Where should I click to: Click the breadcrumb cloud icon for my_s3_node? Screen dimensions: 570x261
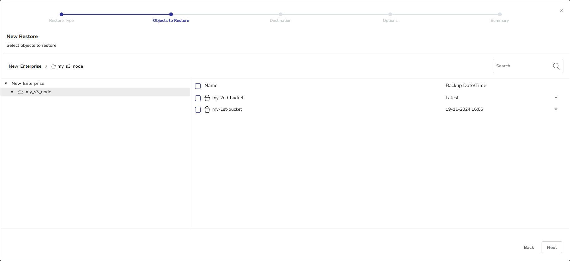point(53,66)
